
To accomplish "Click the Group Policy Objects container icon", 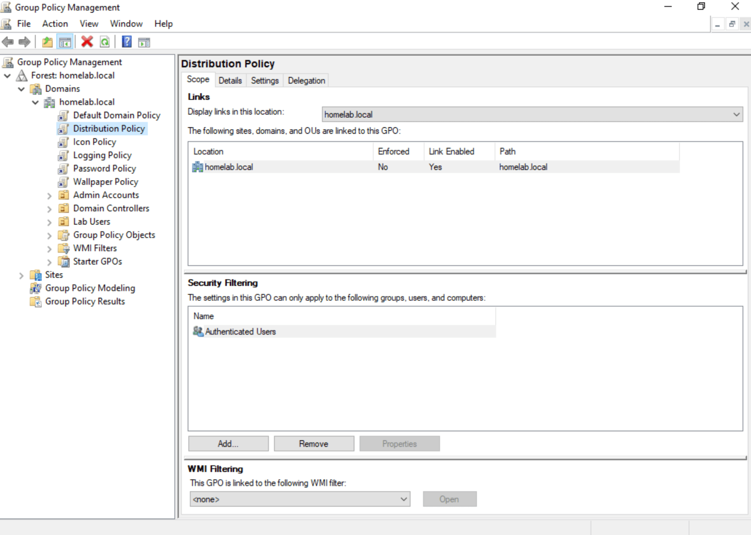I will click(64, 235).
